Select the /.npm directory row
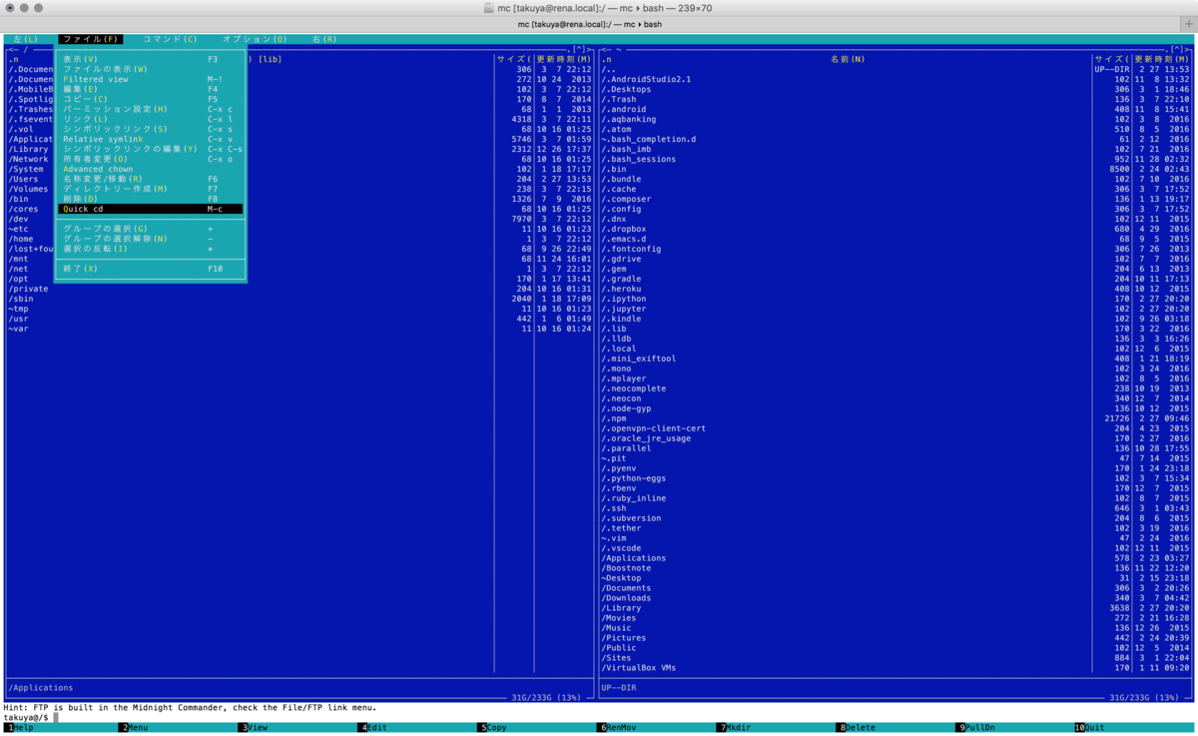Image resolution: width=1198 pixels, height=736 pixels. click(x=896, y=418)
